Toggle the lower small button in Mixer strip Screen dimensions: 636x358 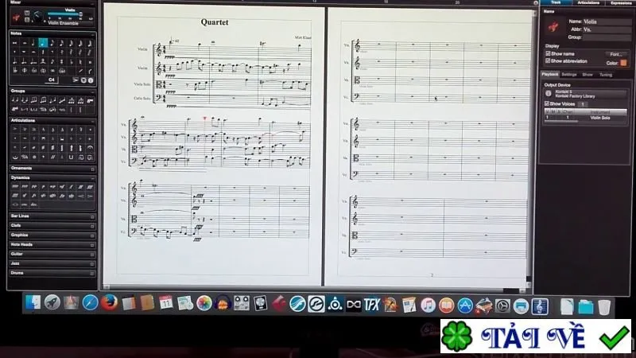coord(27,19)
